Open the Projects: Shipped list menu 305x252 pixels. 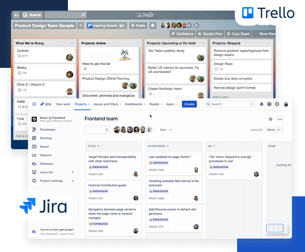coord(269,43)
